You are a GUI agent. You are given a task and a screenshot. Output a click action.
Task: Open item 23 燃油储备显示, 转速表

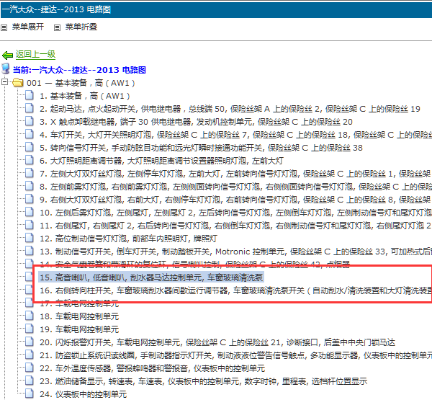203,381
